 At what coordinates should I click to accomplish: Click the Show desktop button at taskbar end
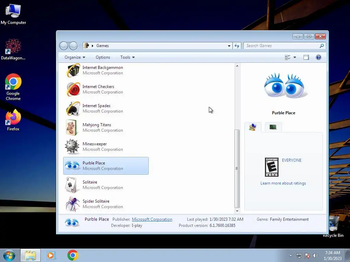tap(348, 255)
